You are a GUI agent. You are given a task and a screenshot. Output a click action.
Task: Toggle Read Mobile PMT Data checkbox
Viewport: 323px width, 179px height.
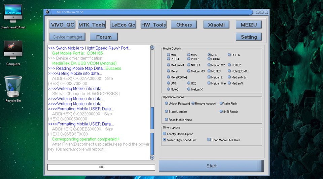coord(209,140)
